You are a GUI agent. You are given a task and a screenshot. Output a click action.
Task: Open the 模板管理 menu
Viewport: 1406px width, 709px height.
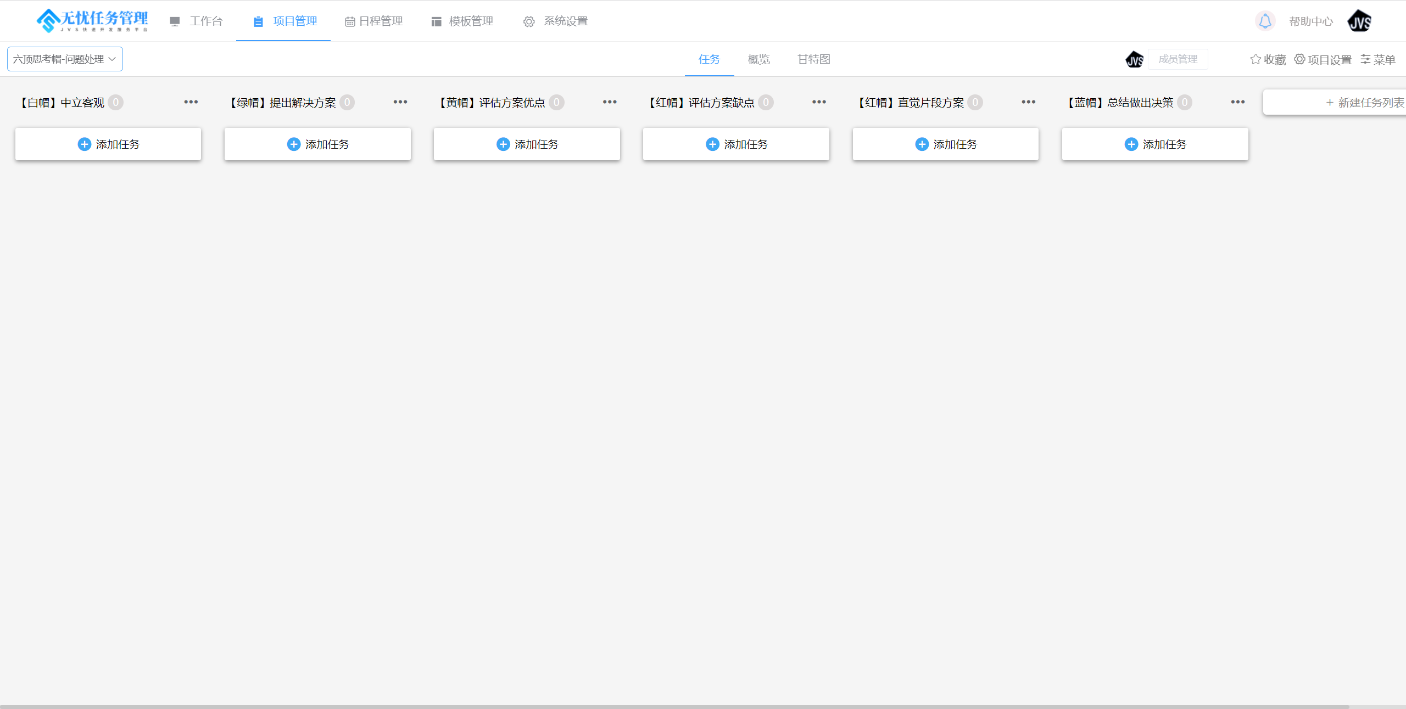coord(462,21)
